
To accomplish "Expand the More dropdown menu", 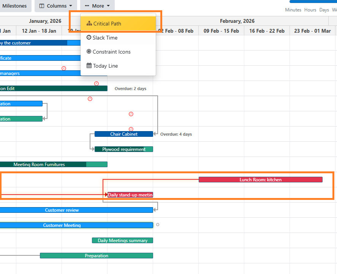I will tap(97, 6).
